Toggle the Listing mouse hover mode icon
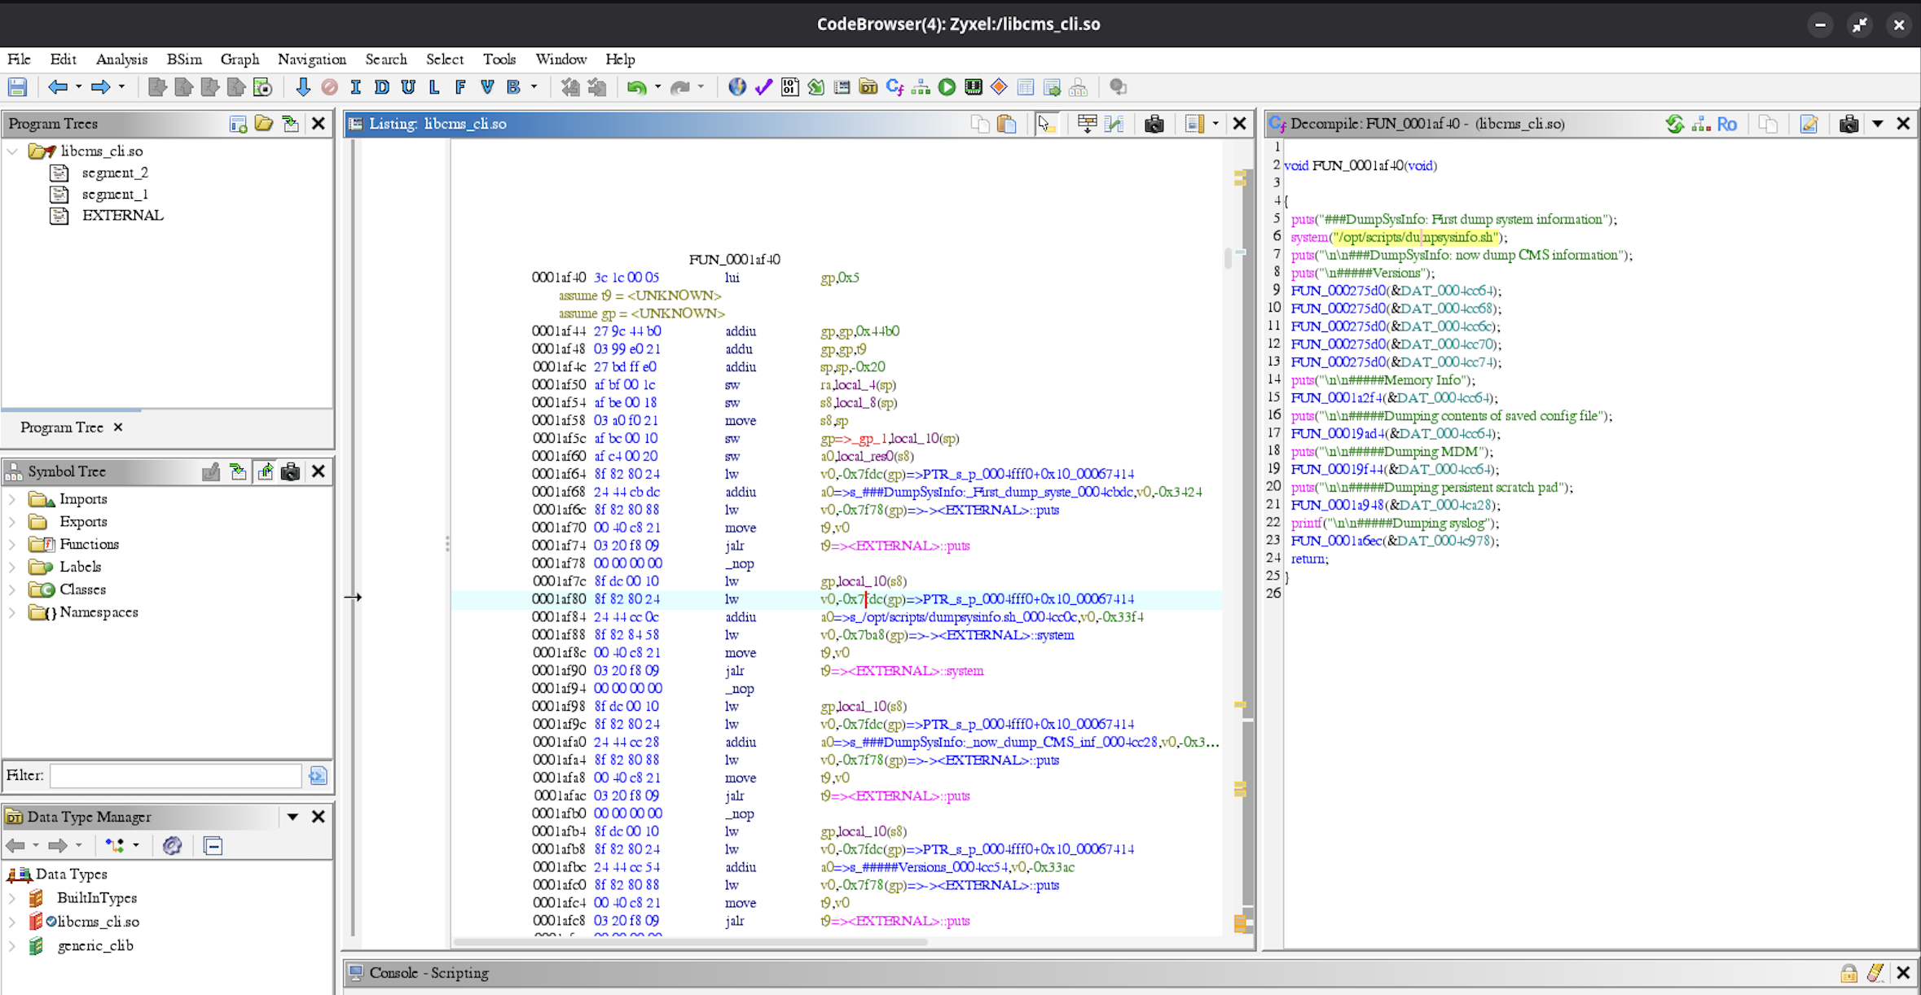 coord(1046,124)
